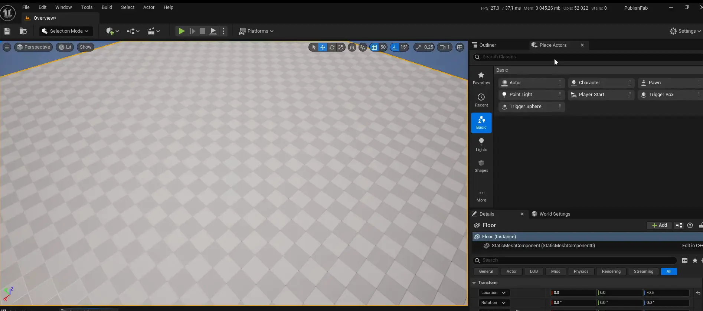Toggle scale snapping in the viewport
Viewport: 703px width, 311px height.
[x=419, y=47]
